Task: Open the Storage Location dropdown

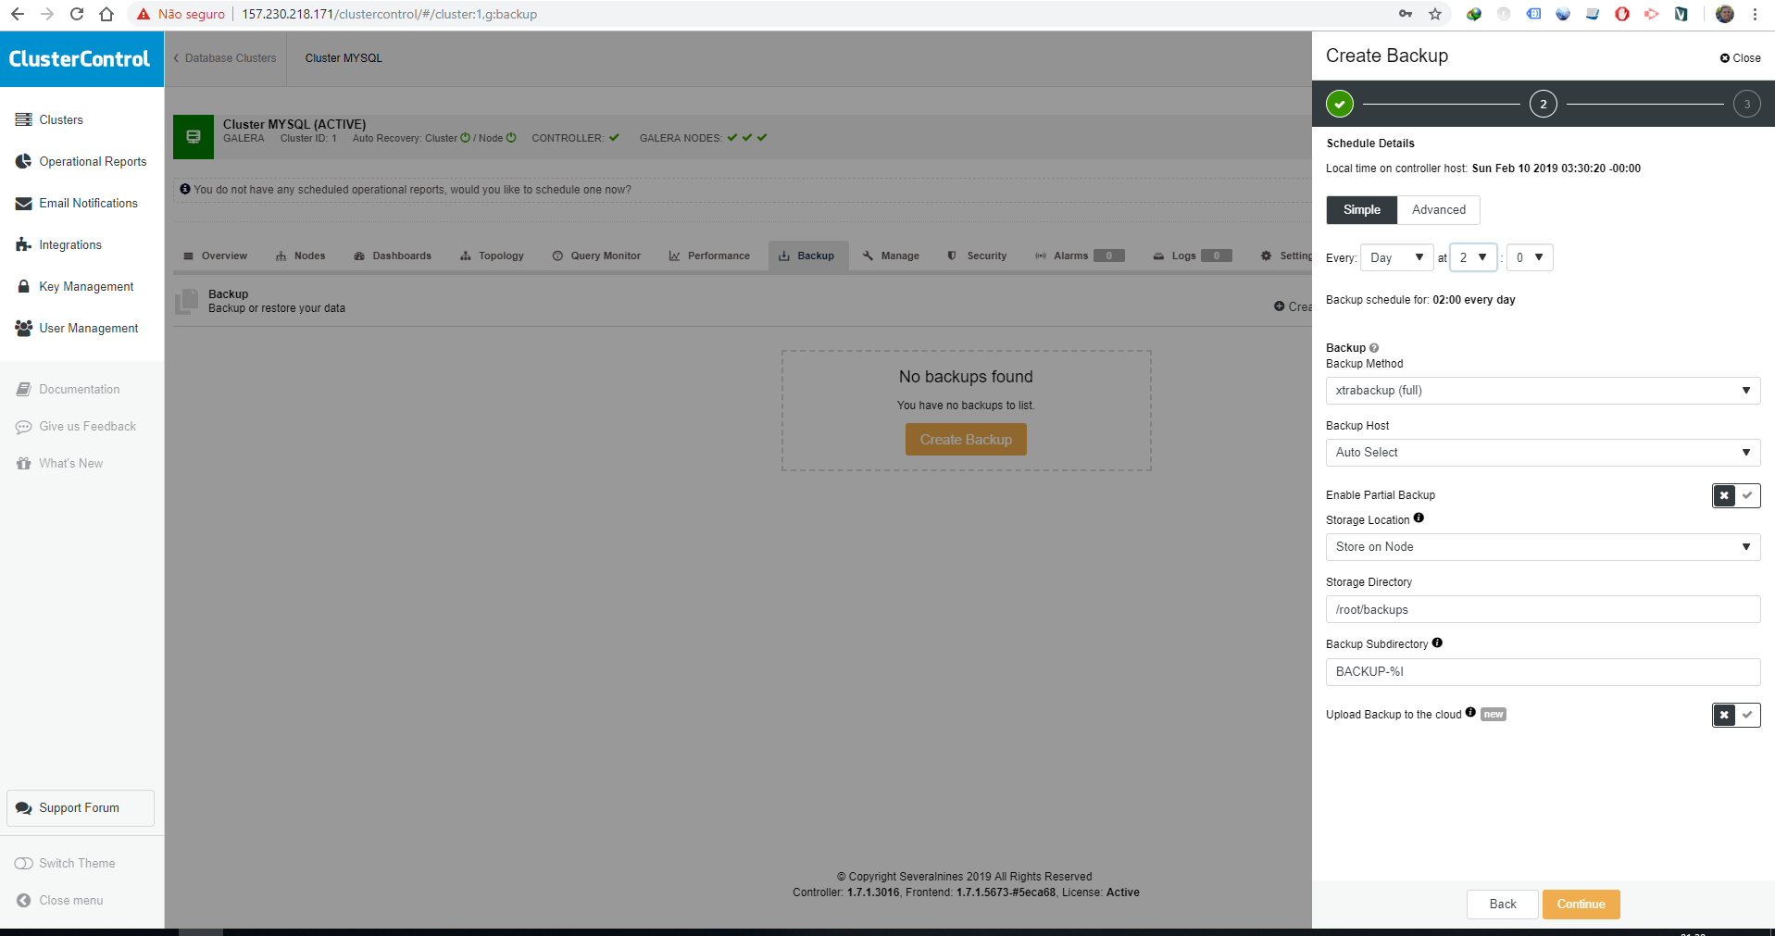Action: click(x=1542, y=546)
